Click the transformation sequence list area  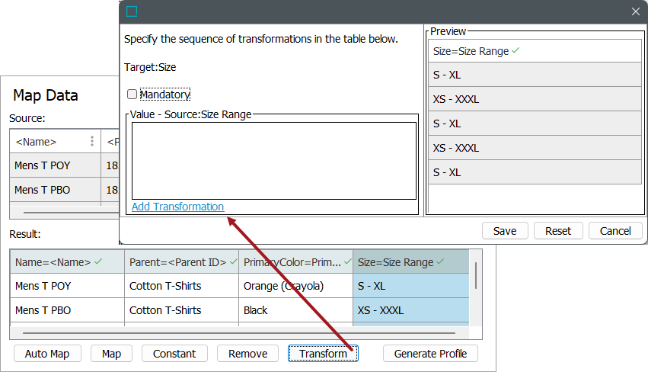click(x=273, y=160)
